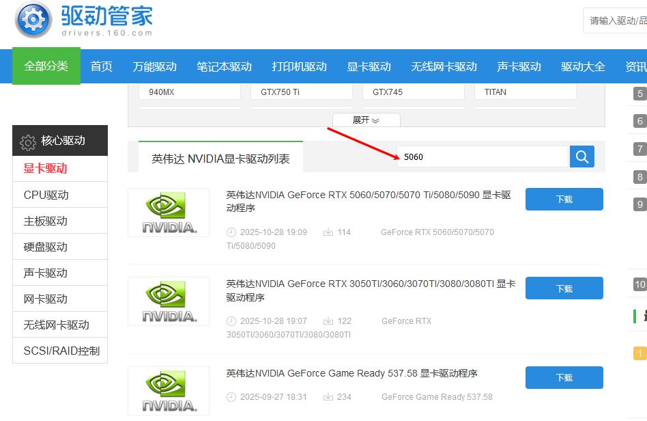Click the GeForce Game Ready 537.58 tag text

click(x=437, y=397)
